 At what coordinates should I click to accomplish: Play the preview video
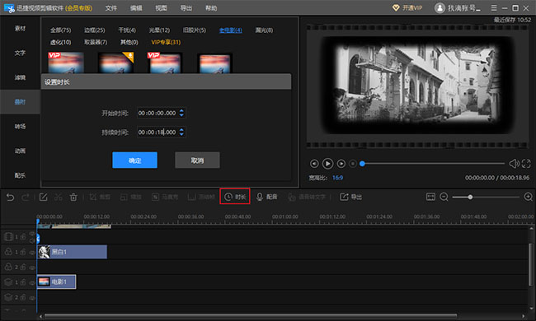click(x=327, y=164)
